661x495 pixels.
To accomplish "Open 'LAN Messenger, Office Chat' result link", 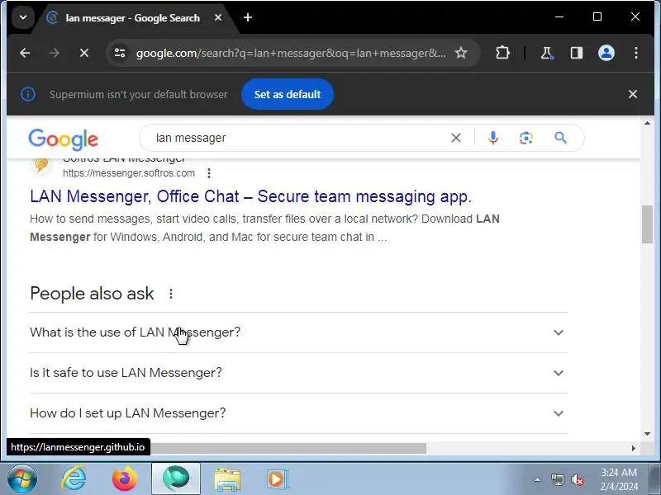I will 251,196.
